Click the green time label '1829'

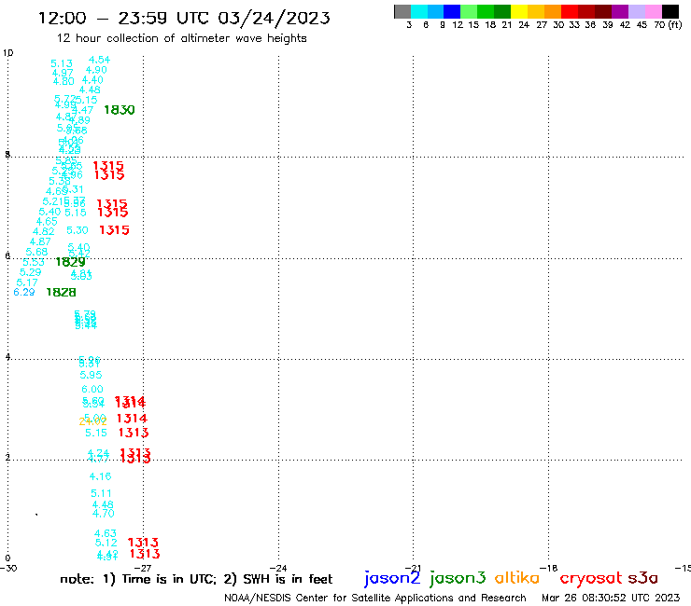pyautogui.click(x=71, y=262)
